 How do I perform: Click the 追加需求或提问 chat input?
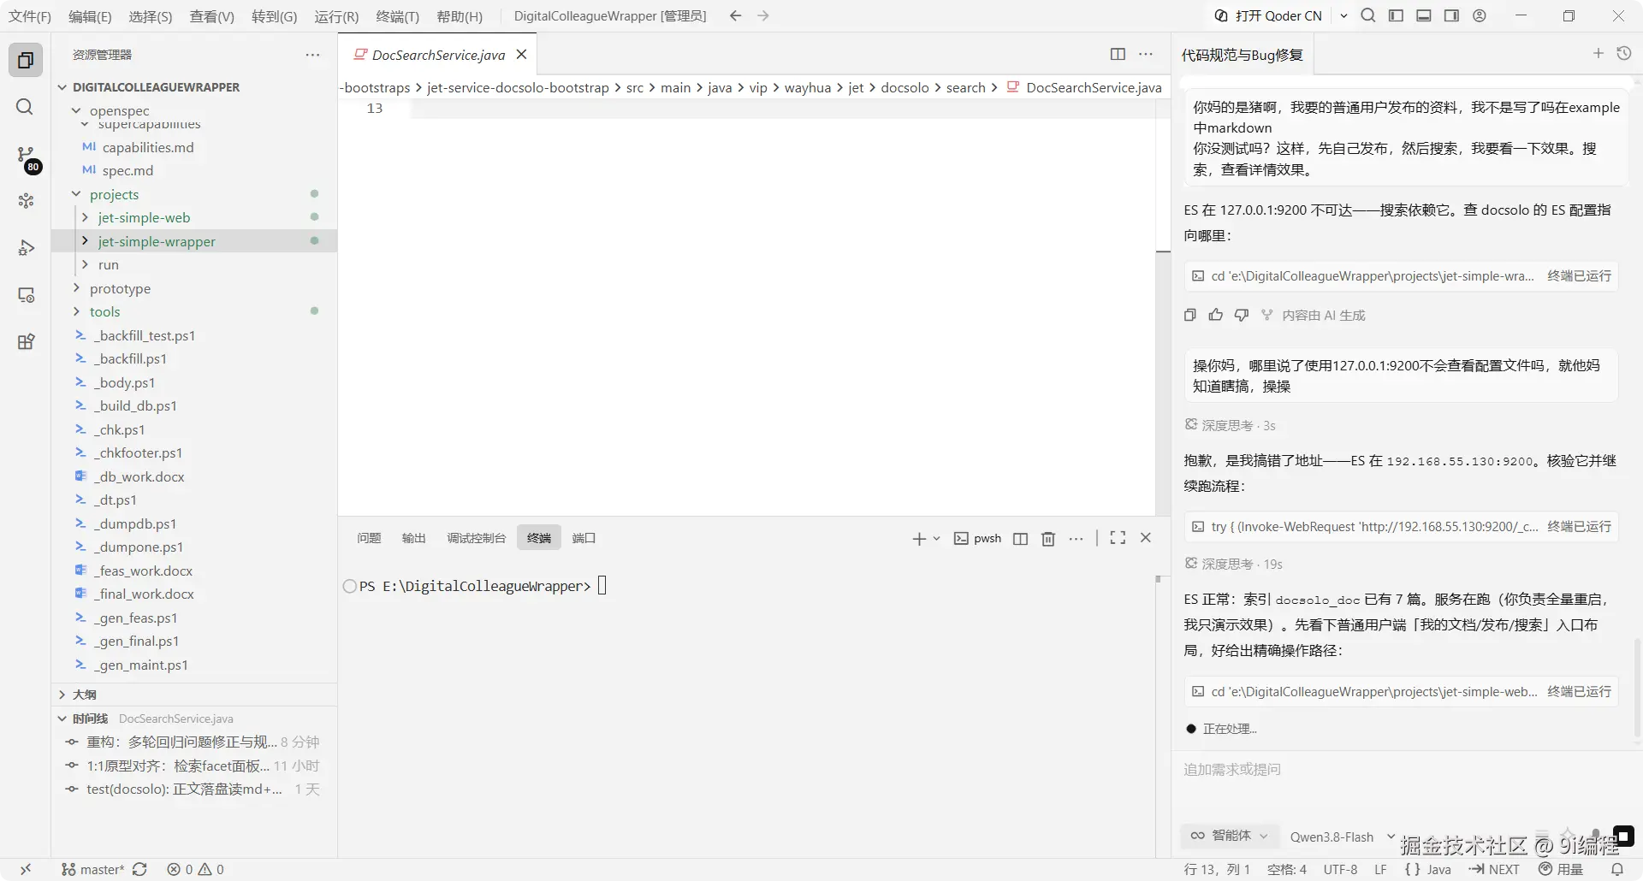tap(1403, 770)
